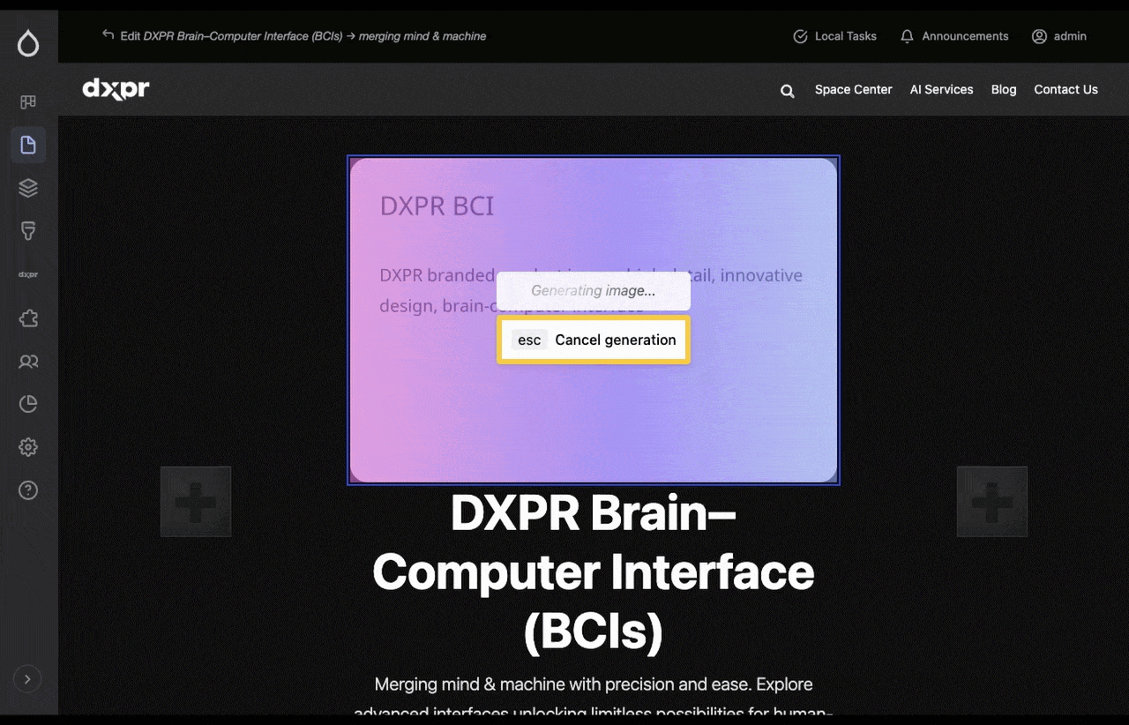The image size is (1129, 725).
Task: Select the Structure layers icon
Action: tap(27, 187)
